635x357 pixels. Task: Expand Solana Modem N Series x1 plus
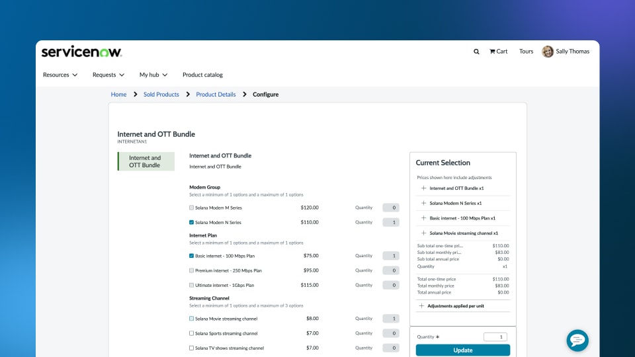[x=423, y=203]
